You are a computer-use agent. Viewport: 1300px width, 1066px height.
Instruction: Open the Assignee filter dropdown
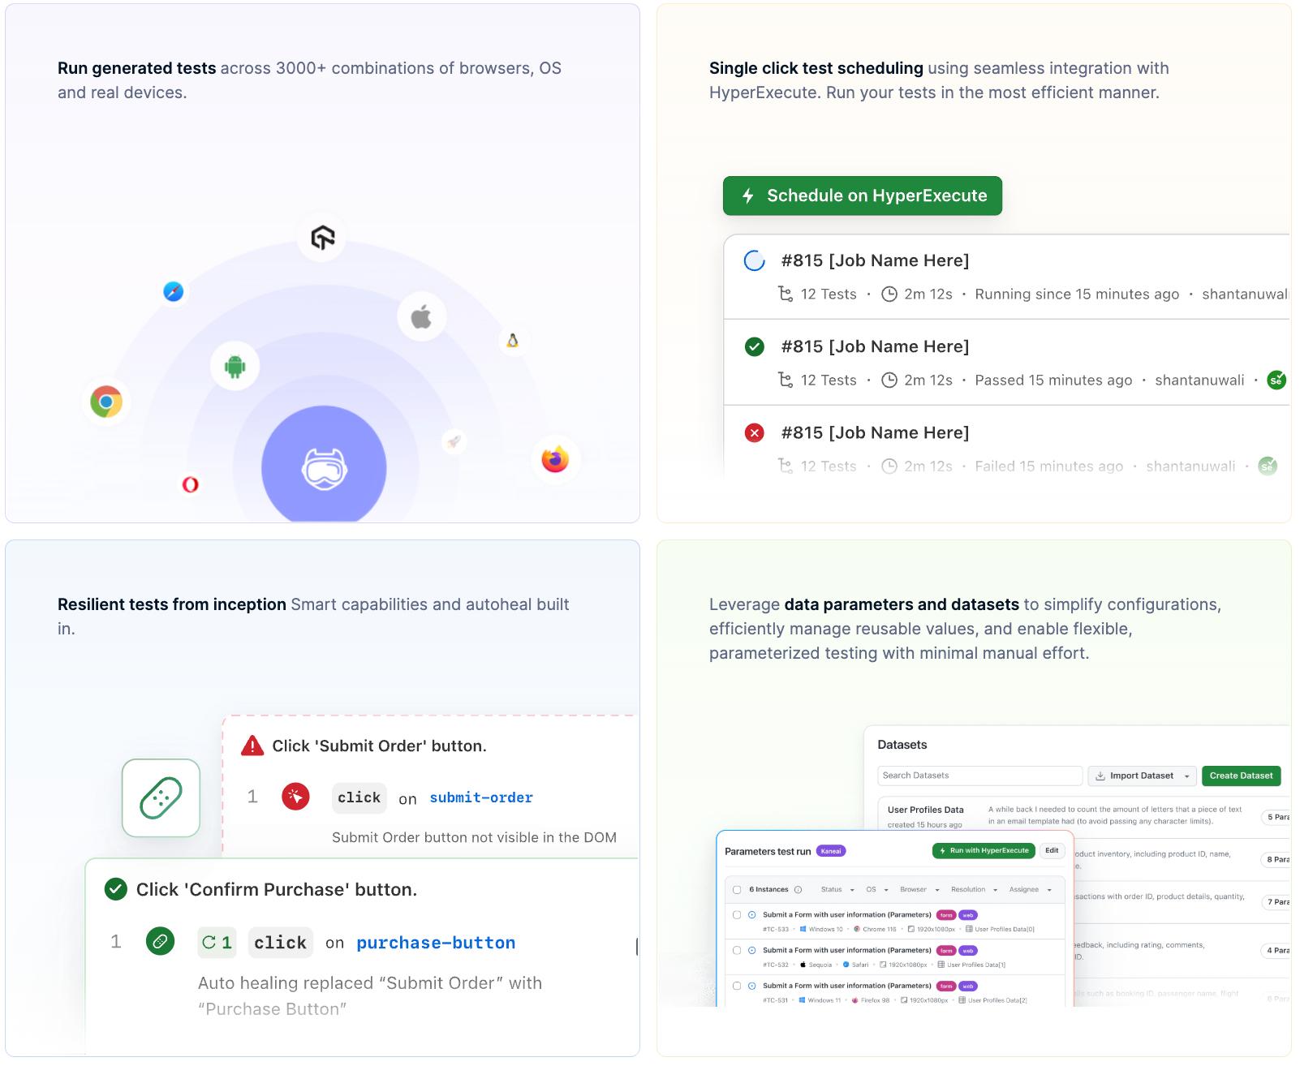click(x=1031, y=889)
